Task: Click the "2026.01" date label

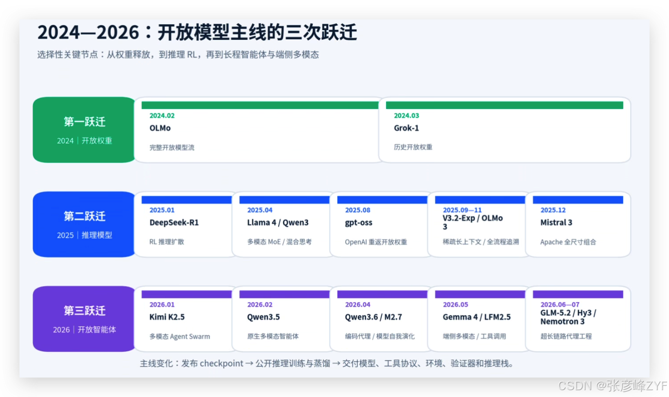Action: (162, 305)
